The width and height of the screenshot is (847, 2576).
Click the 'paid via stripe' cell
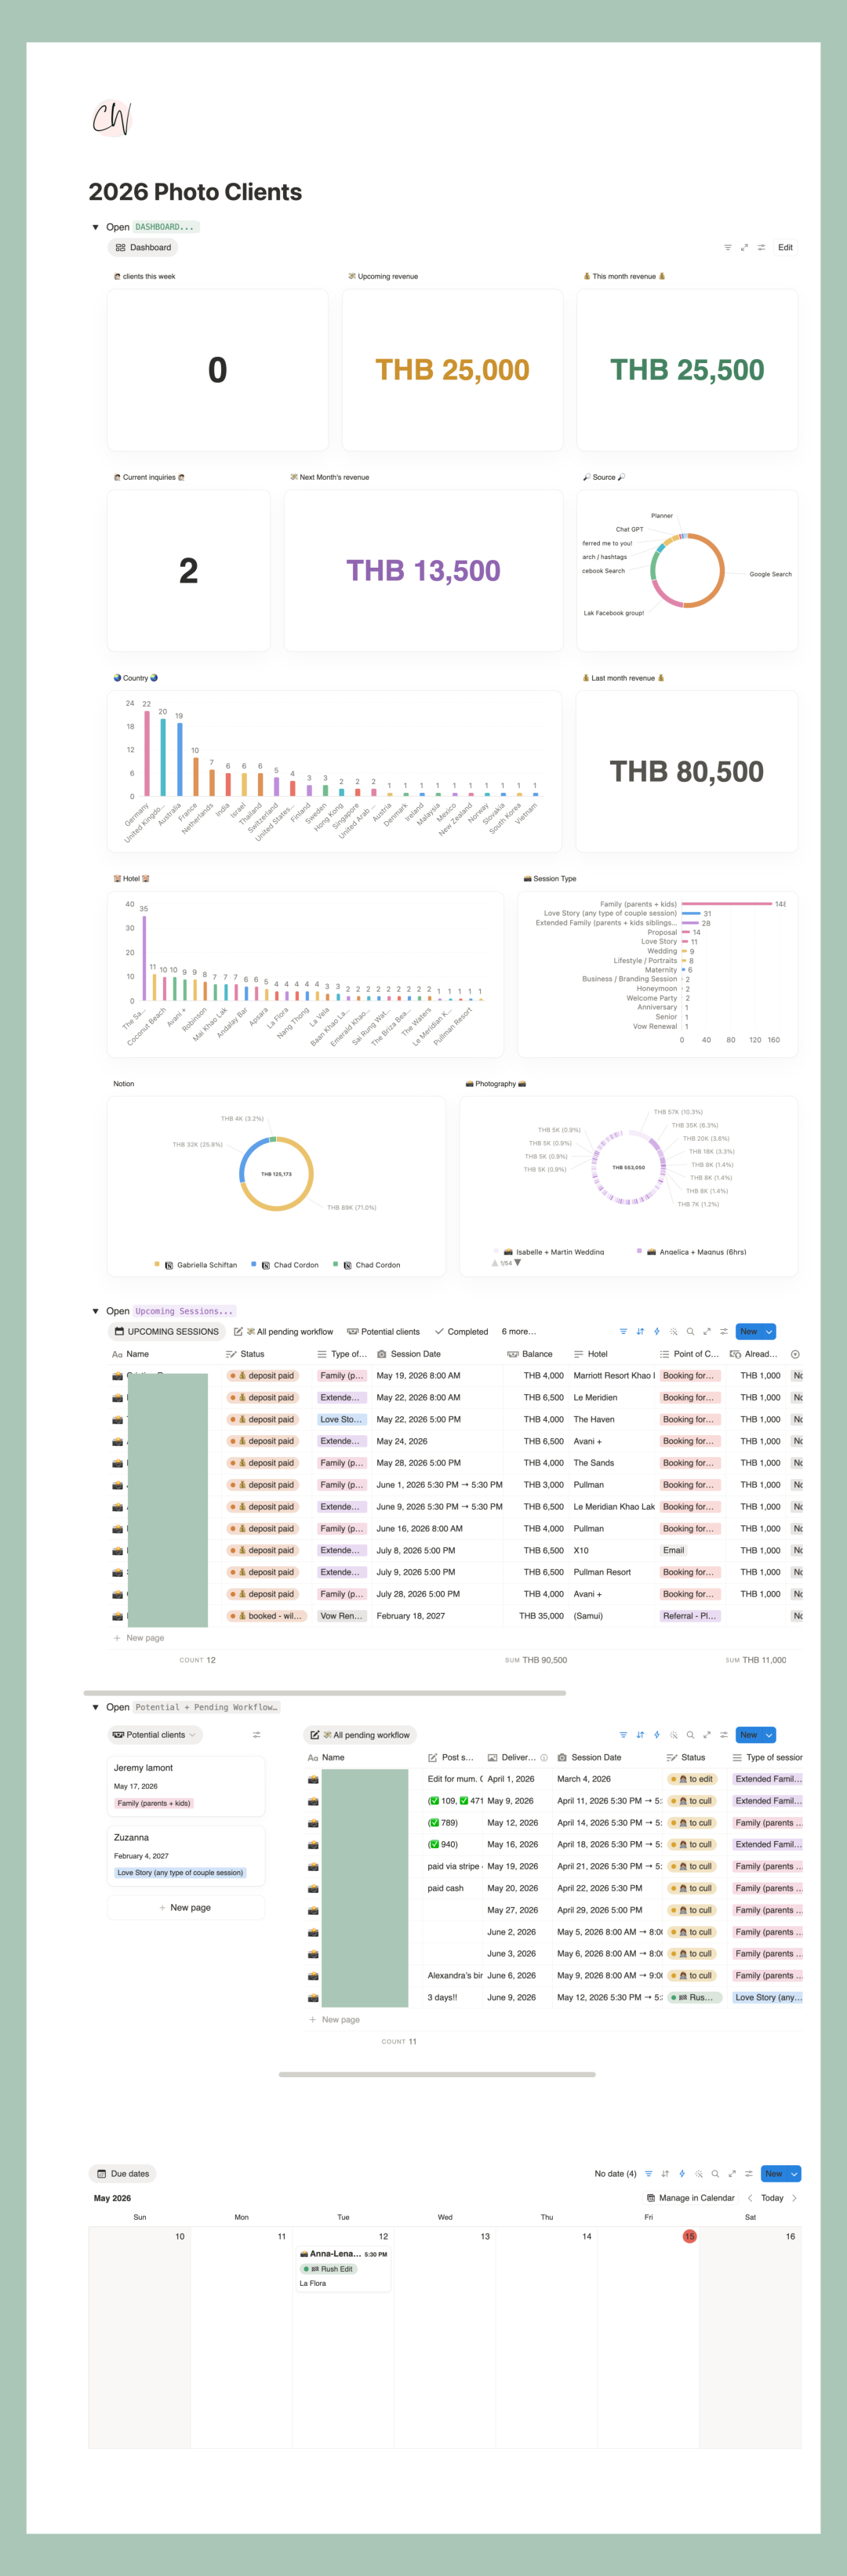454,1866
